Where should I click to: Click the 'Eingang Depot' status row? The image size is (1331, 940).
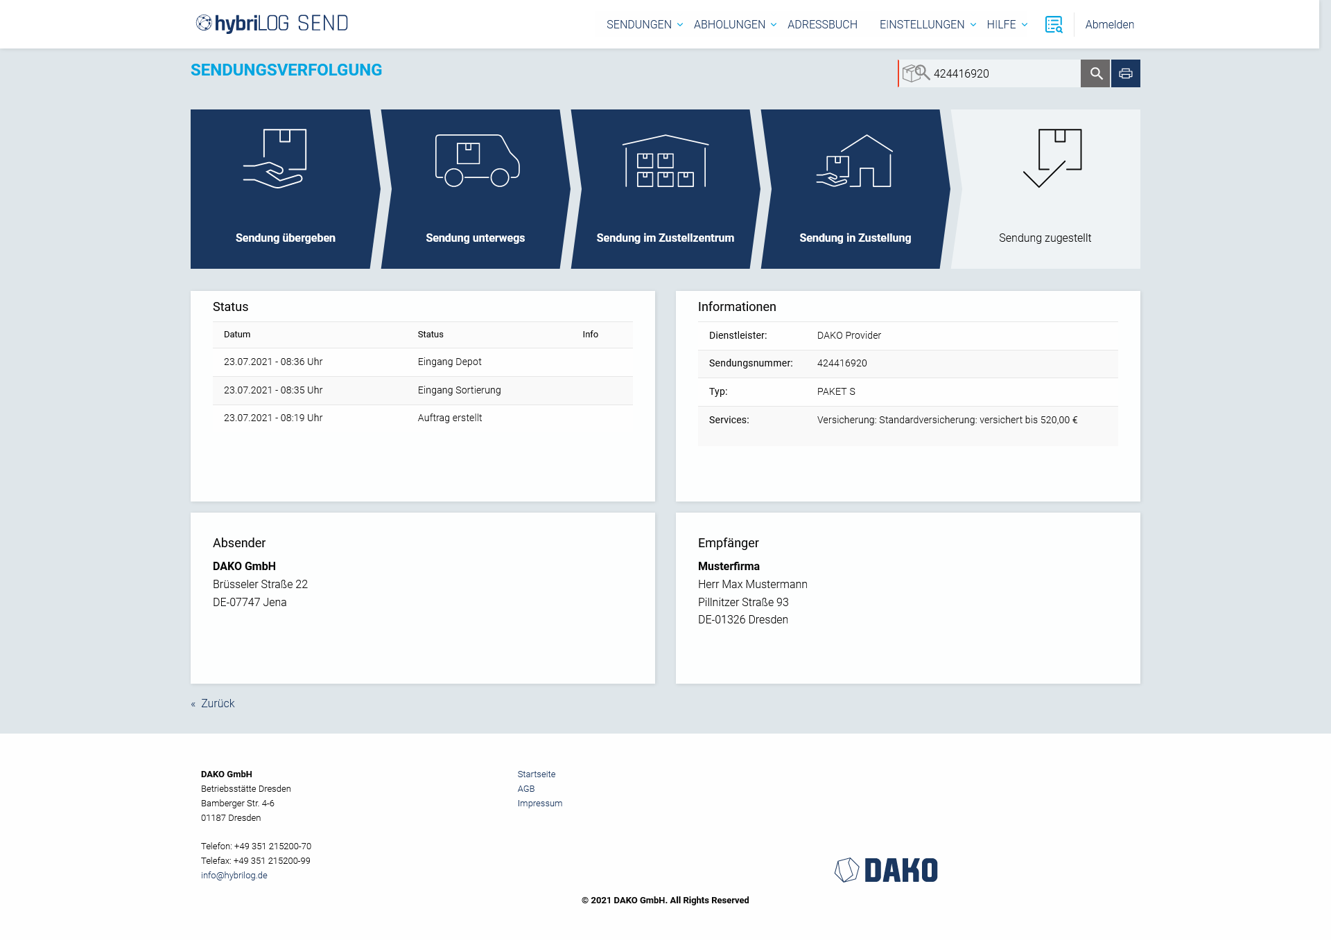(423, 362)
